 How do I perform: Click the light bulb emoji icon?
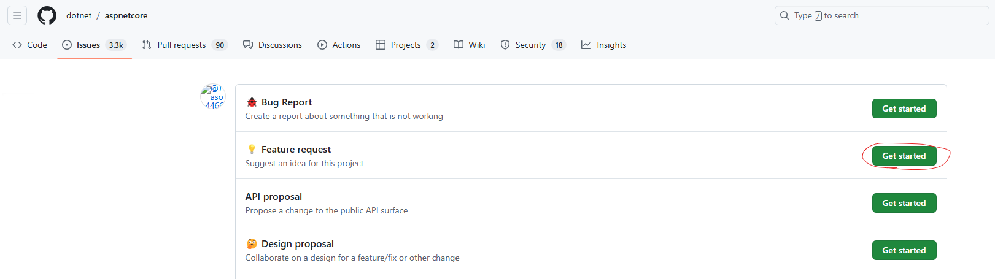coord(252,149)
